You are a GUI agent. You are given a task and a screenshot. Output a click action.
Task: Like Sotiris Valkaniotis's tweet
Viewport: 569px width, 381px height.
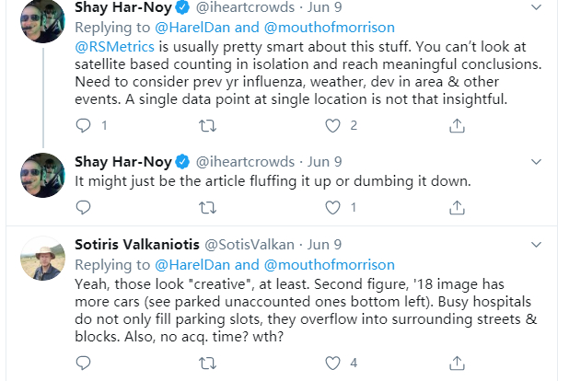pyautogui.click(x=332, y=362)
